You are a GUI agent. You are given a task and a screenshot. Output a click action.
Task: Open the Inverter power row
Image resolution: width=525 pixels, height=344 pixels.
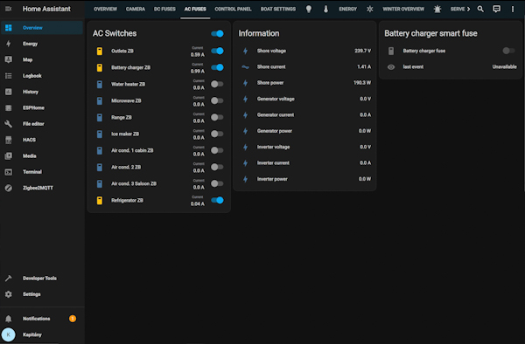coord(304,179)
